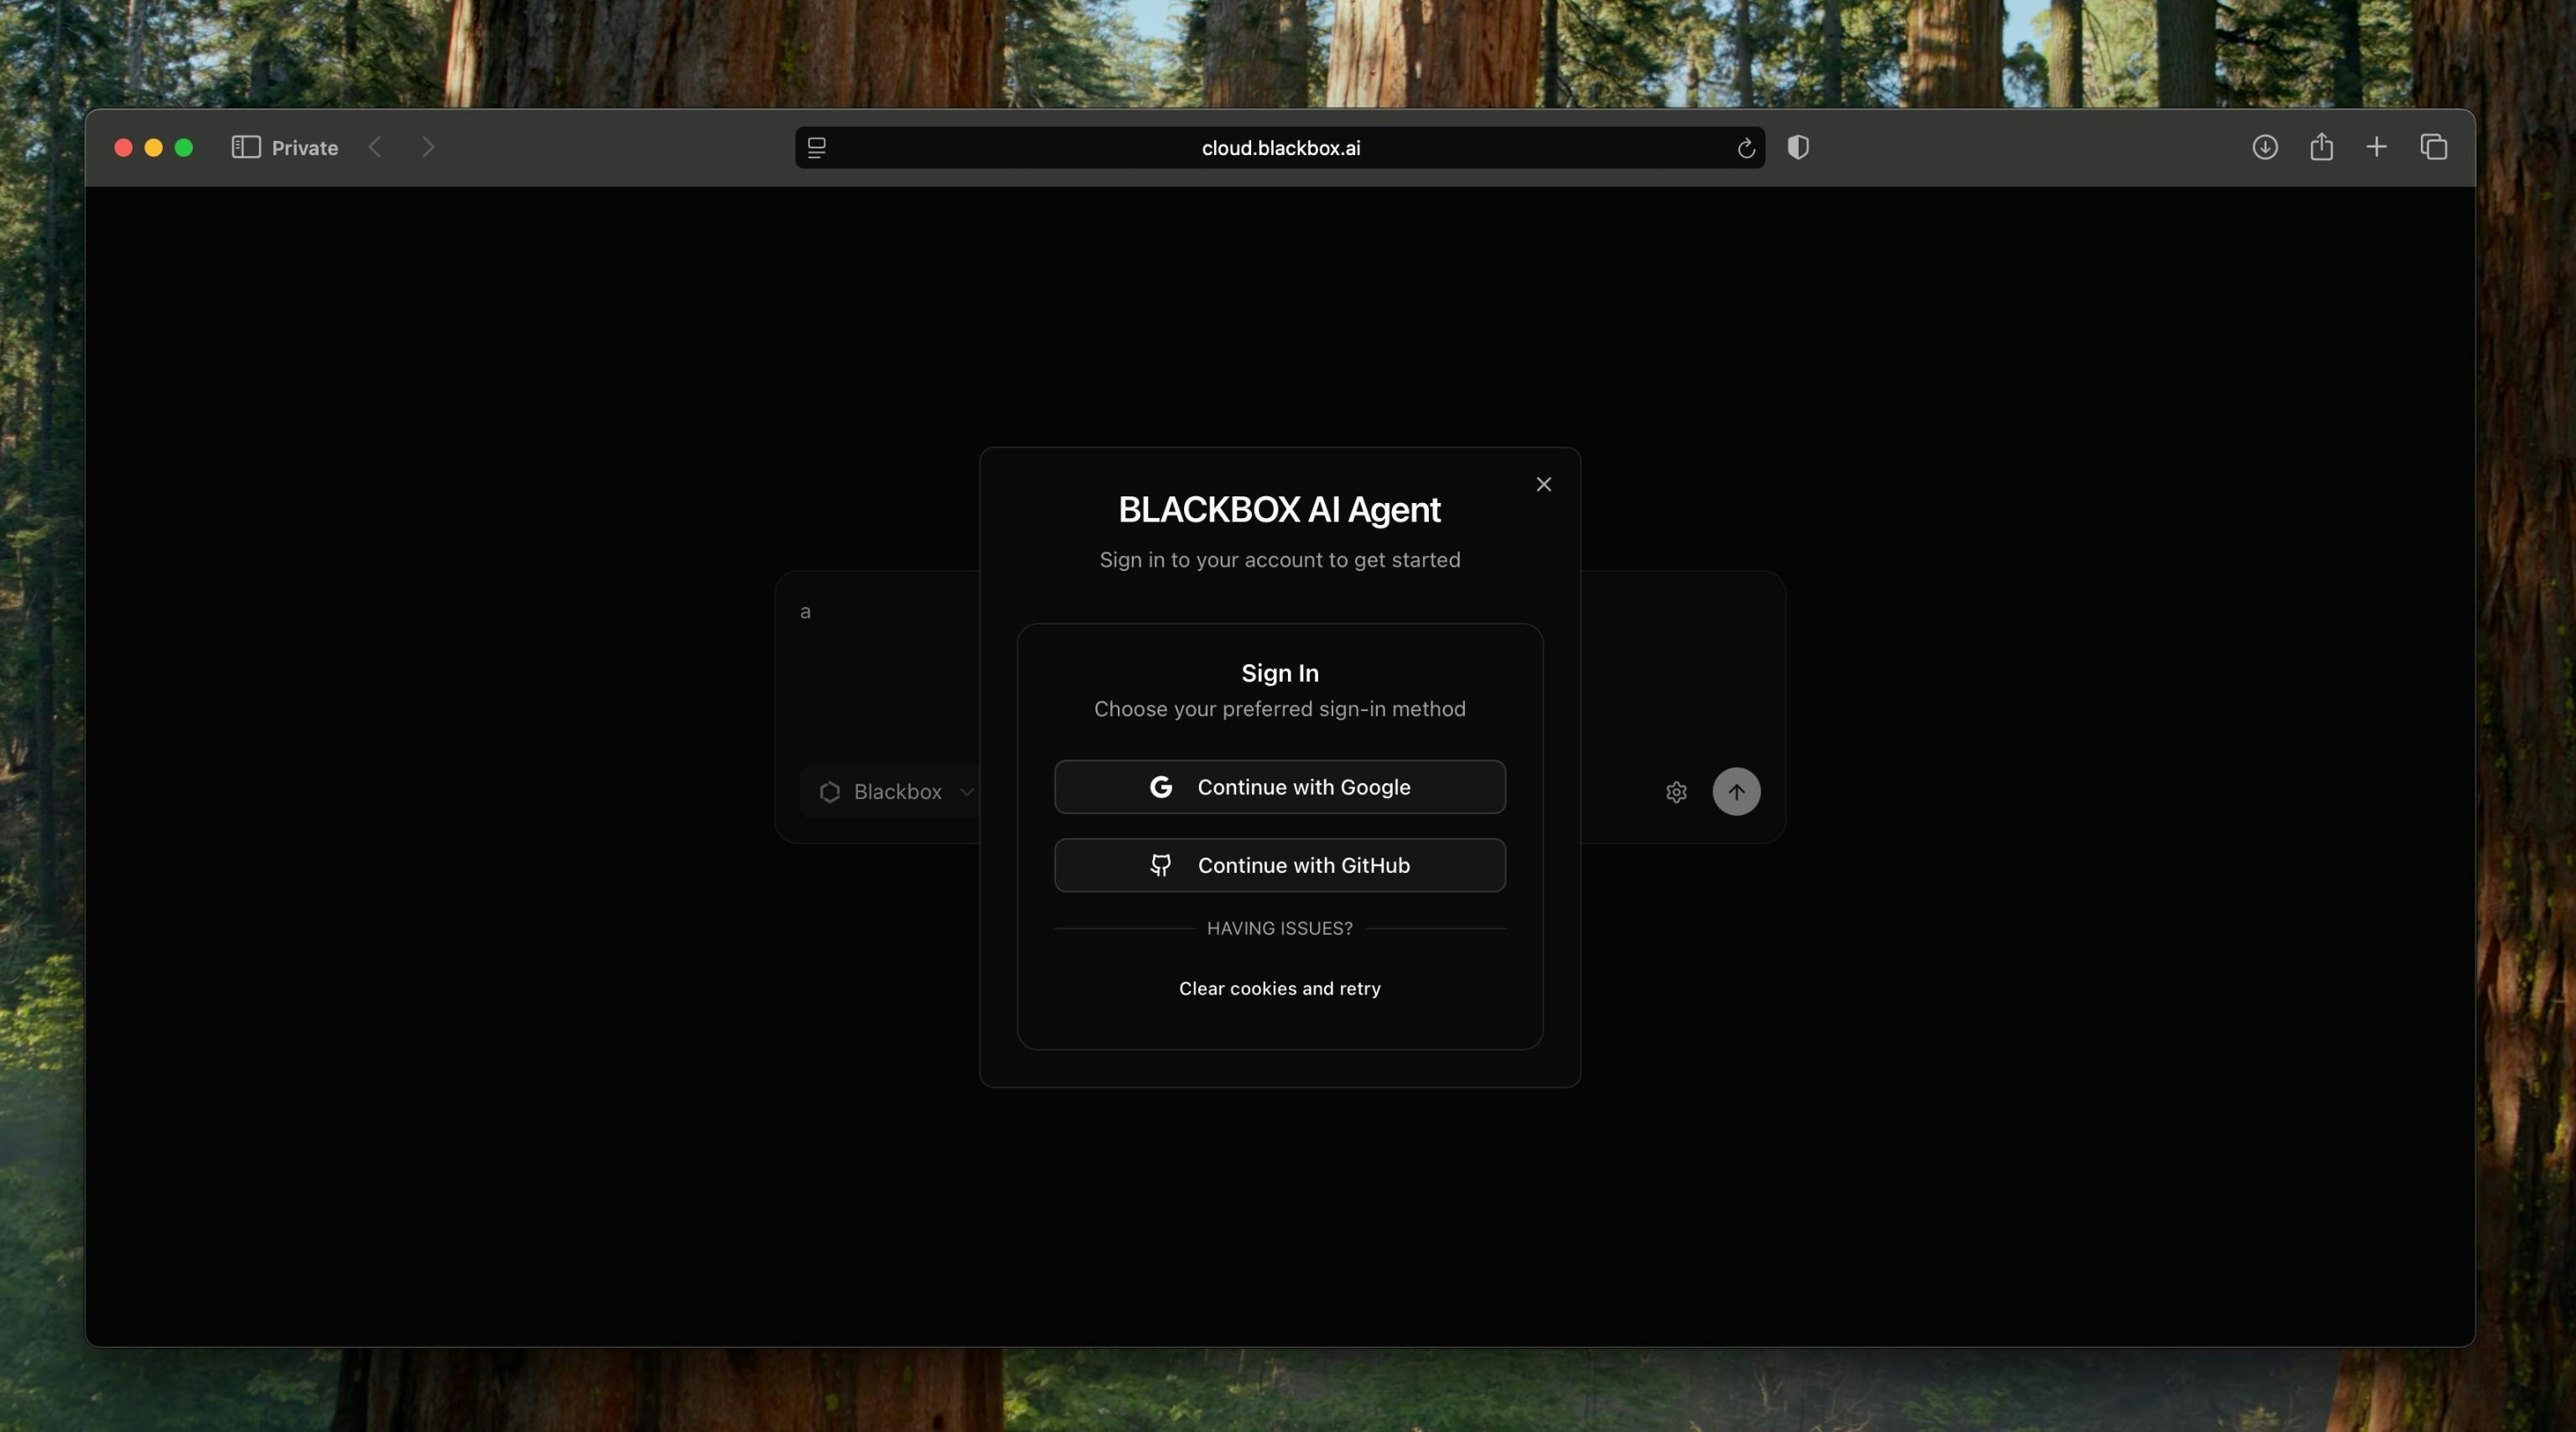This screenshot has height=1432, width=2576.
Task: Close the BLACKBOX AI Agent sign-in dialog
Action: click(1543, 484)
